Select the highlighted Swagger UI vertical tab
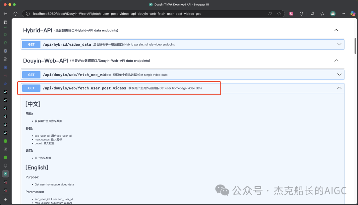The width and height of the screenshot is (358, 205). [6, 174]
